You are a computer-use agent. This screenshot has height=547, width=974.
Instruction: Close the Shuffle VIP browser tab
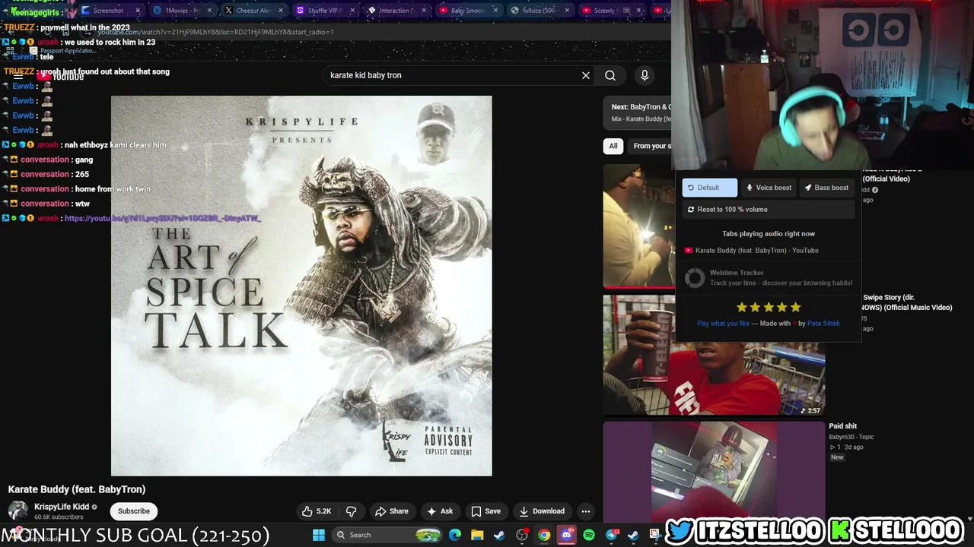coord(352,11)
